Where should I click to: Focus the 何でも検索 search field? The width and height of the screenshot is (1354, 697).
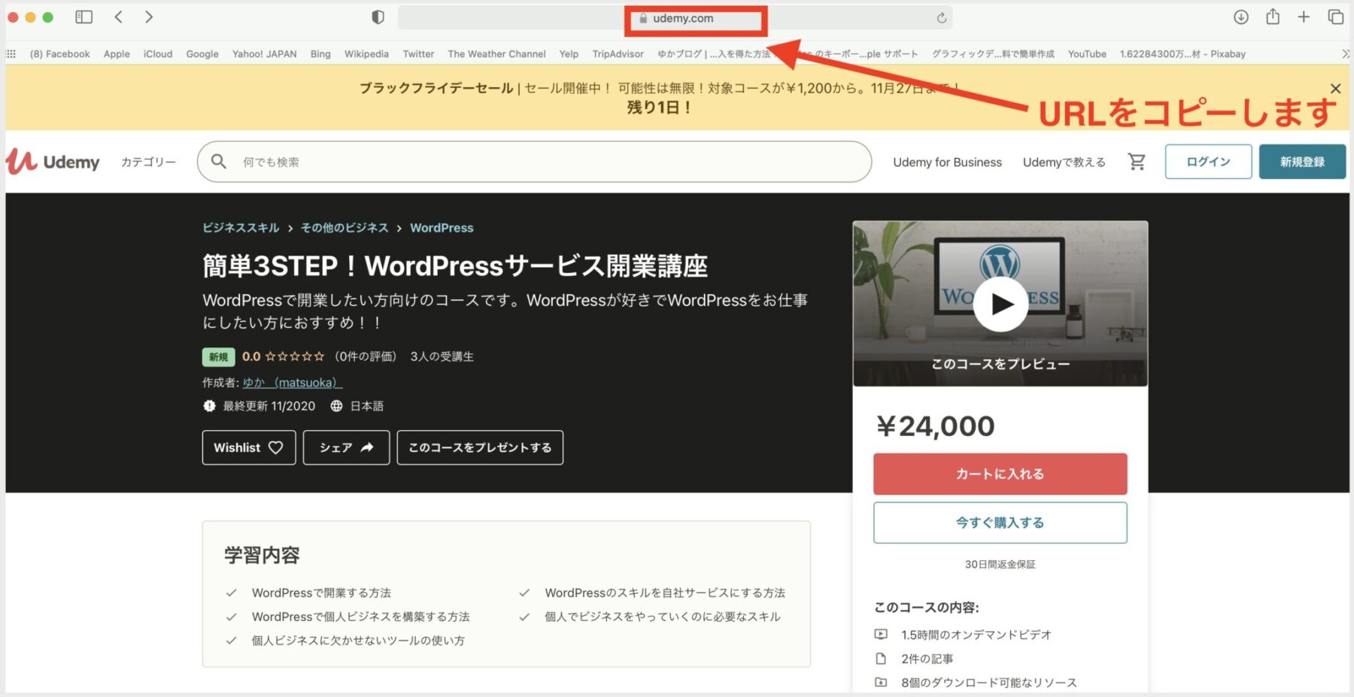tap(534, 162)
